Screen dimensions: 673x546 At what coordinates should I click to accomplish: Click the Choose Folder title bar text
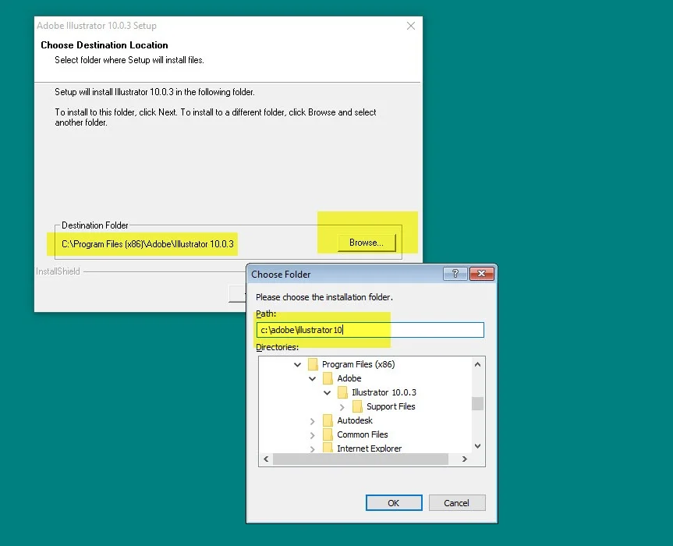click(x=281, y=275)
